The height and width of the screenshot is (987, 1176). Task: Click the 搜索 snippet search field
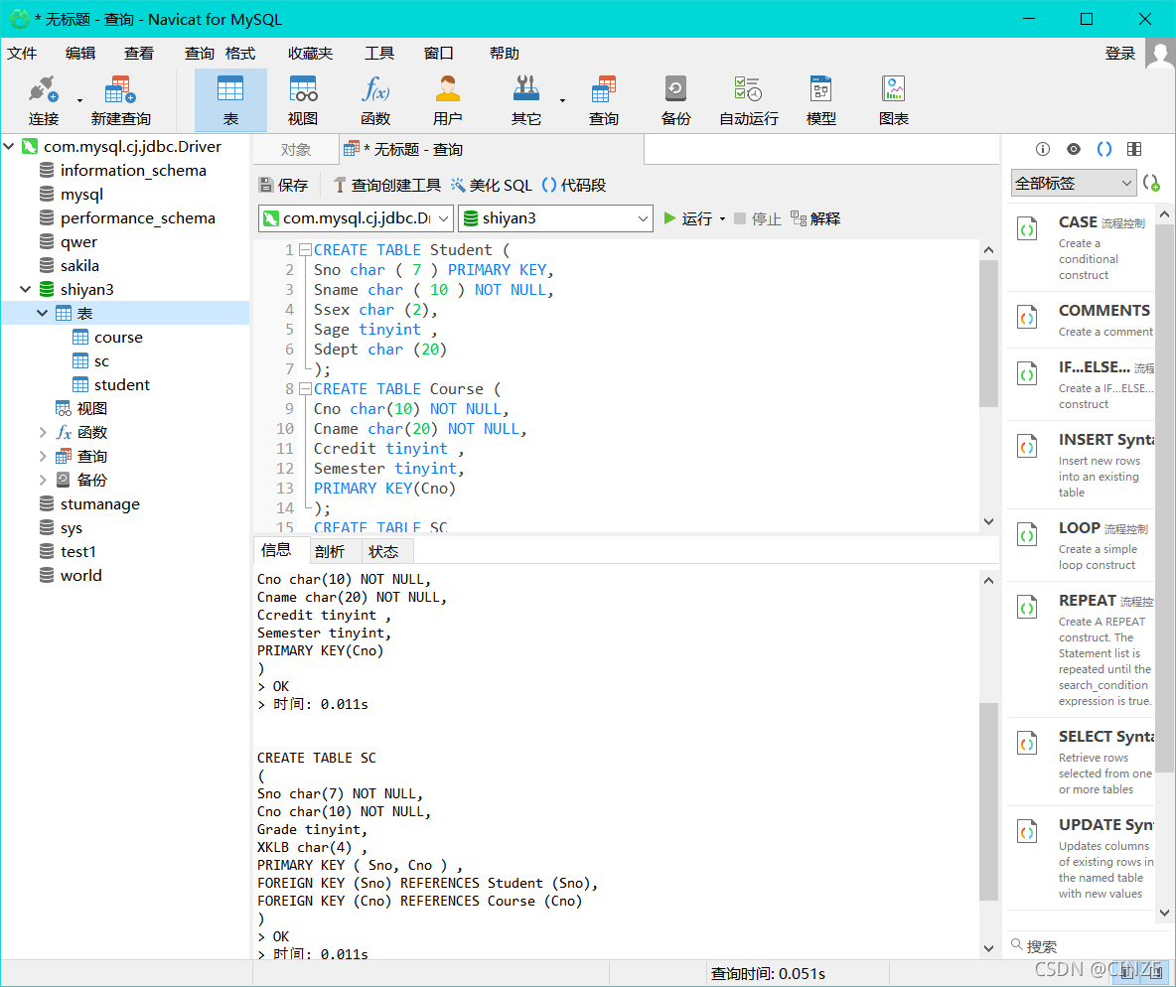1088,945
